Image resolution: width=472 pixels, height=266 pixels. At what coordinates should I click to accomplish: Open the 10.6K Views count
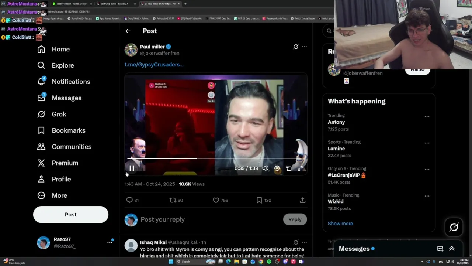(191, 184)
